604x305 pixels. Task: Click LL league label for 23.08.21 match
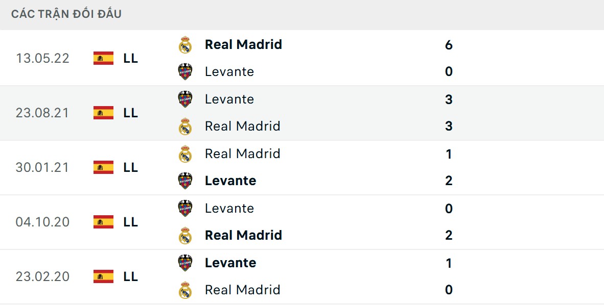(x=130, y=113)
